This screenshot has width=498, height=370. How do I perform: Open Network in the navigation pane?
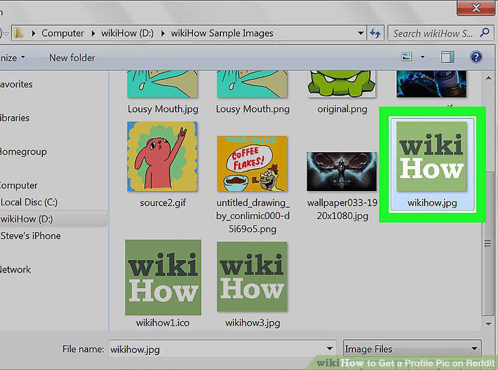coord(15,270)
